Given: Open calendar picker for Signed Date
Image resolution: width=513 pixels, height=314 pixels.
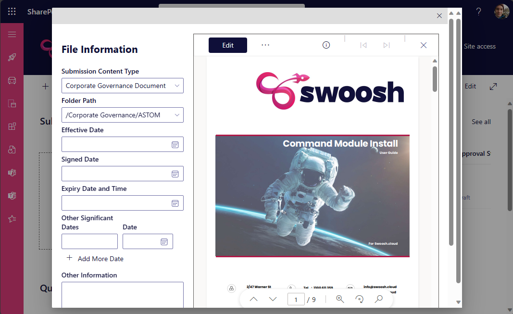Looking at the screenshot, I should [x=175, y=174].
